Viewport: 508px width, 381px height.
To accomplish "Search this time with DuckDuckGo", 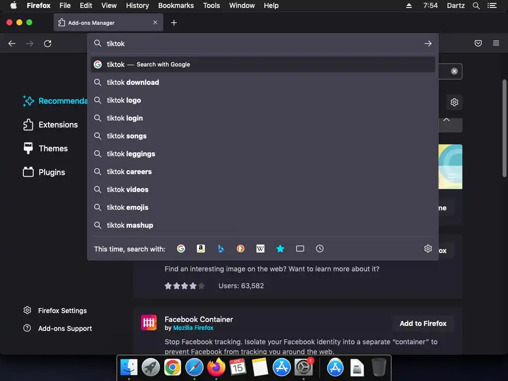I will pos(241,249).
